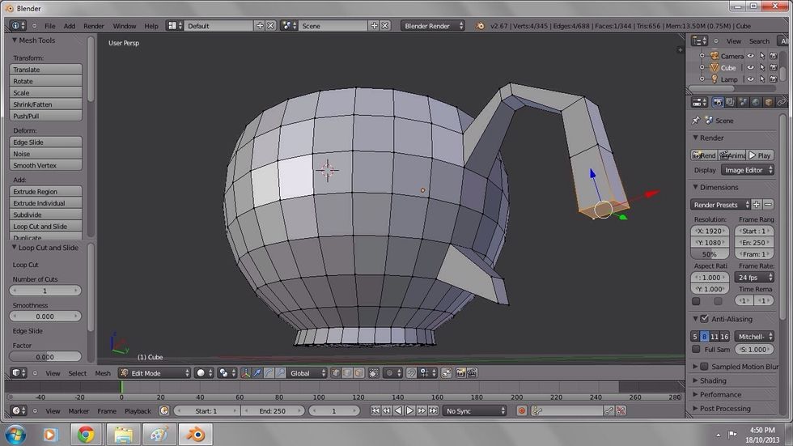Toggle the Anti-Aliasing checkbox
This screenshot has width=793, height=446.
(x=704, y=319)
